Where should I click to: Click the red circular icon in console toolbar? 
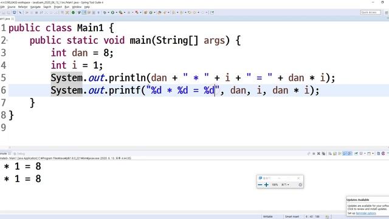click(383, 154)
